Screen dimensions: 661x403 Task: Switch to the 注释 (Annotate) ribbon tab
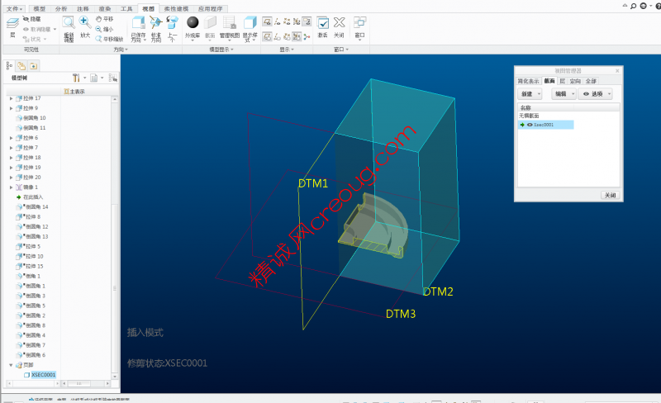point(83,8)
